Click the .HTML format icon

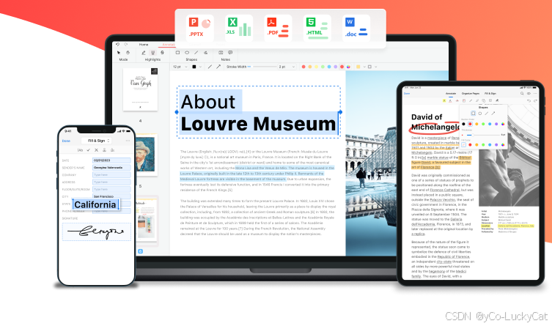click(317, 28)
